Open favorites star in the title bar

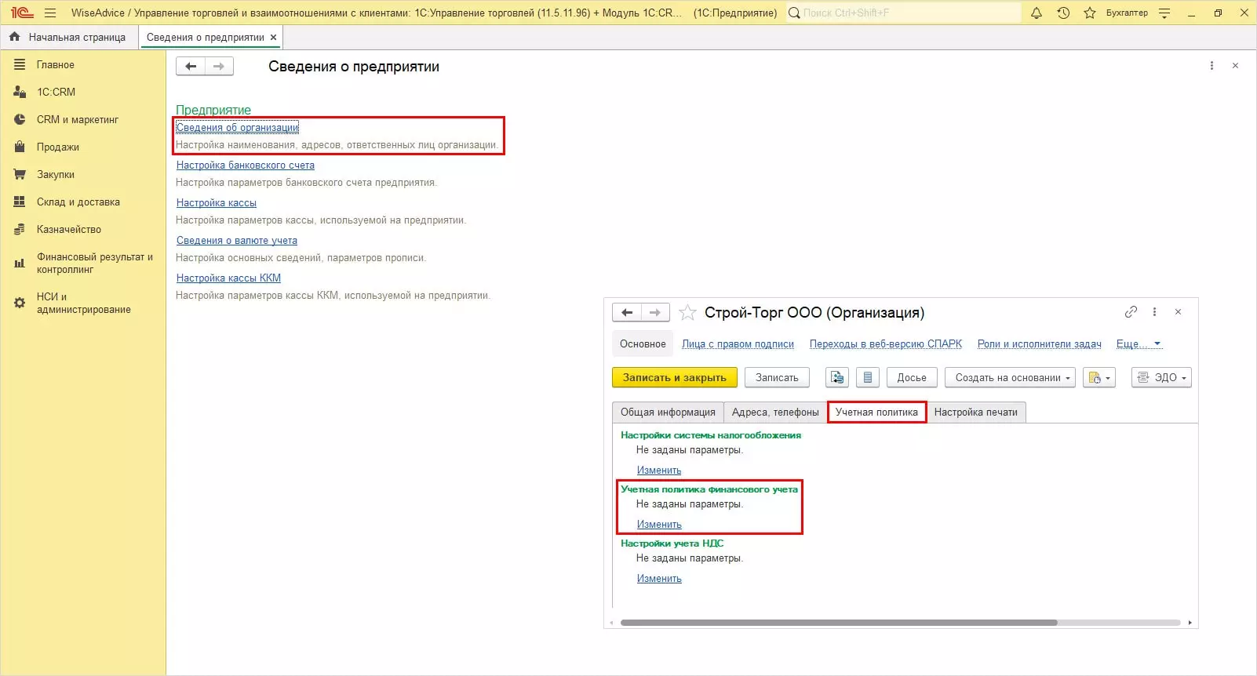point(1090,13)
